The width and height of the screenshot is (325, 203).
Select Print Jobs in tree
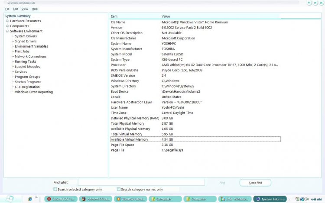coord(22,52)
